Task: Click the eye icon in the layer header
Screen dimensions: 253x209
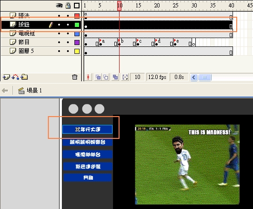Action: (59, 6)
